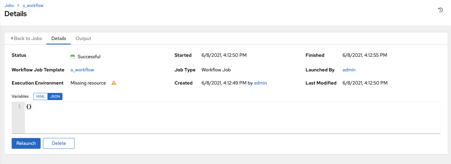Click the green Successful status icon
Screen dimensions: 451x164
pos(73,57)
